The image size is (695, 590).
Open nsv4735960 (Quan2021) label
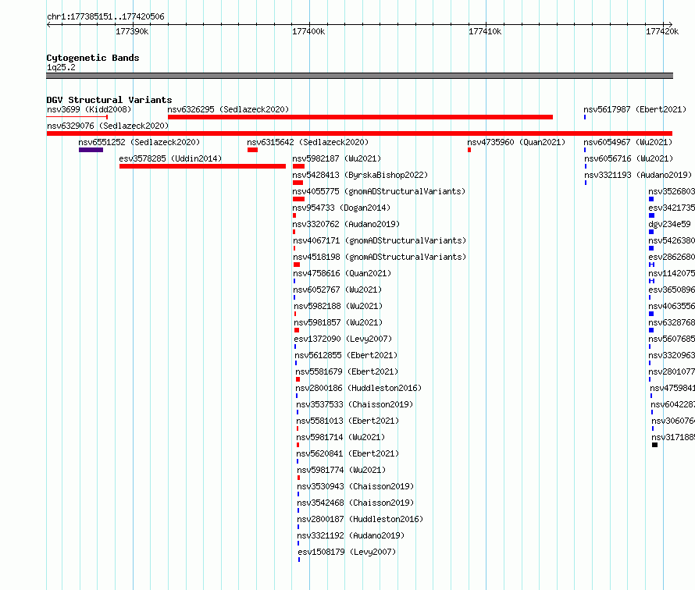516,142
